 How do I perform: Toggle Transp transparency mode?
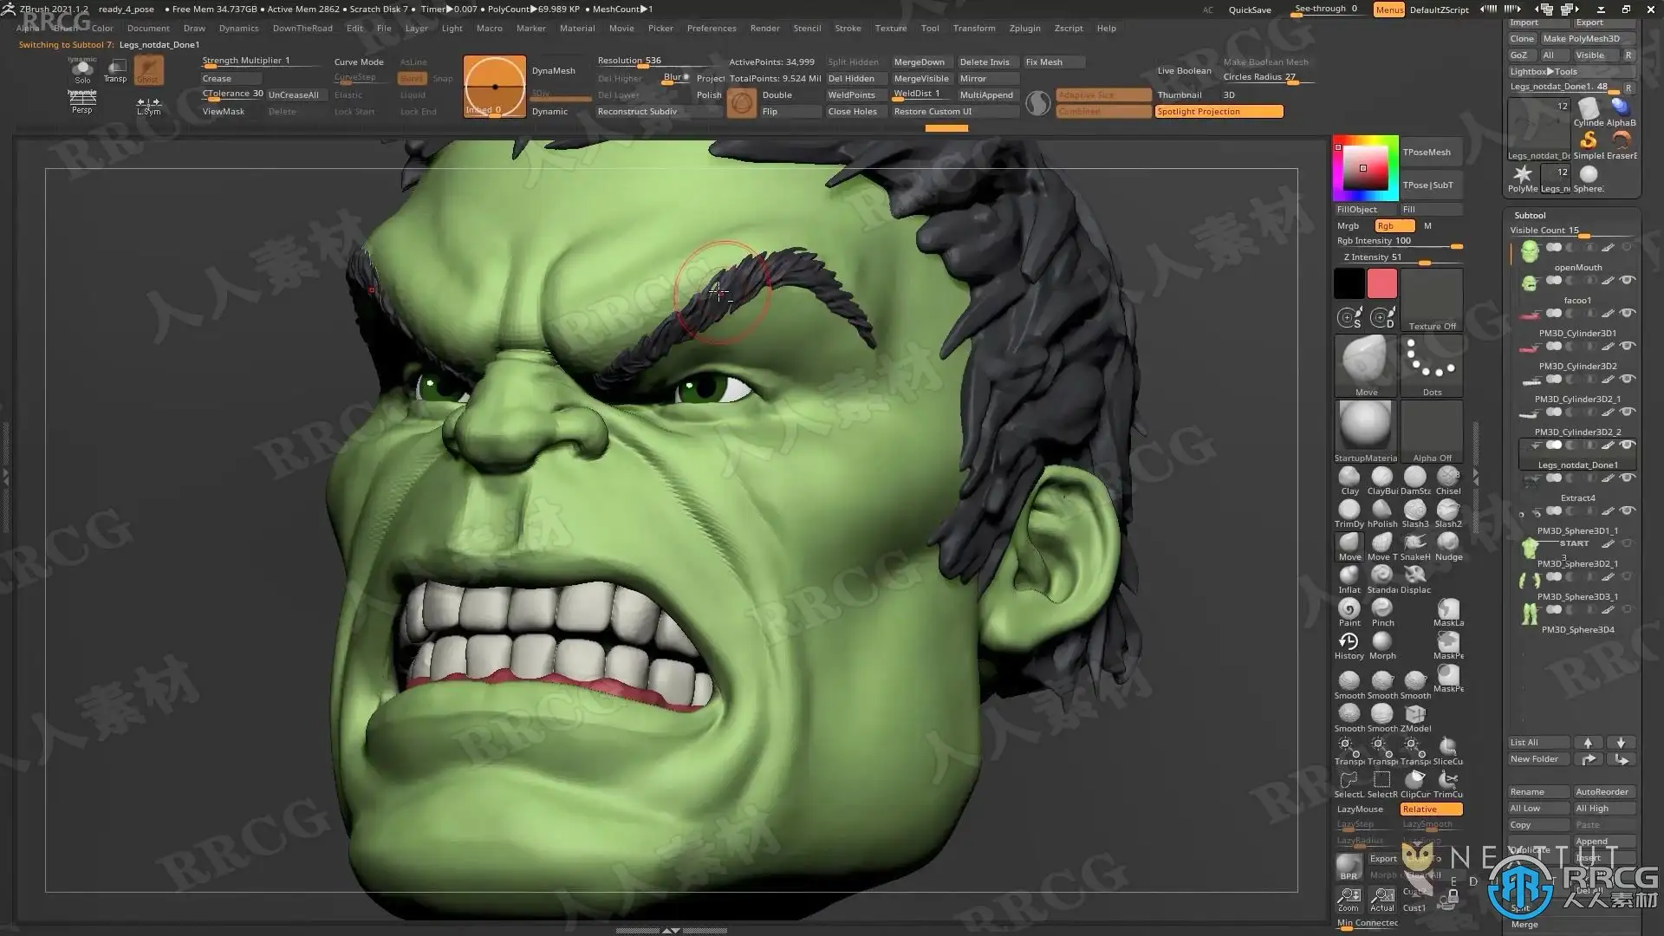(115, 70)
